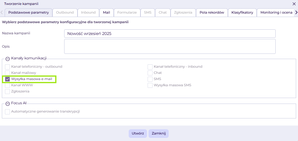298x141 pixels.
Task: Switch to the Outbound tab
Action: [x=65, y=13]
